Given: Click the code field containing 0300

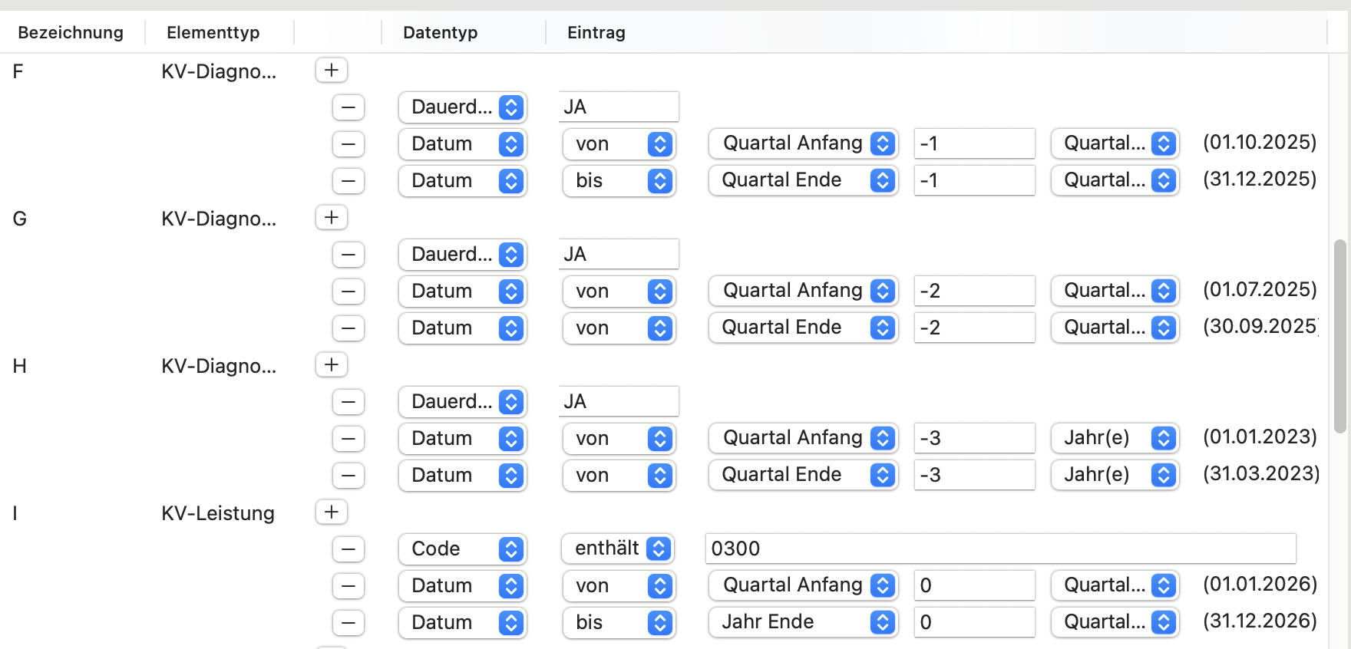Looking at the screenshot, I should [x=1001, y=549].
